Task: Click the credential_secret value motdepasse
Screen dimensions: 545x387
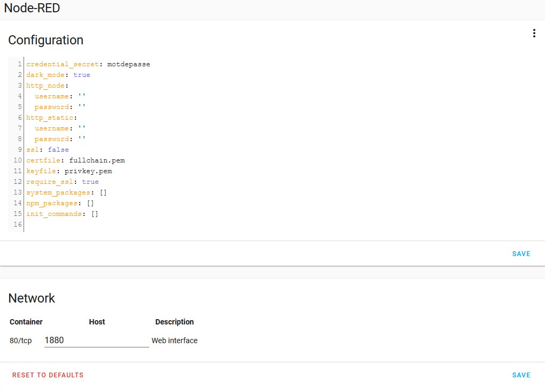Action: 128,64
